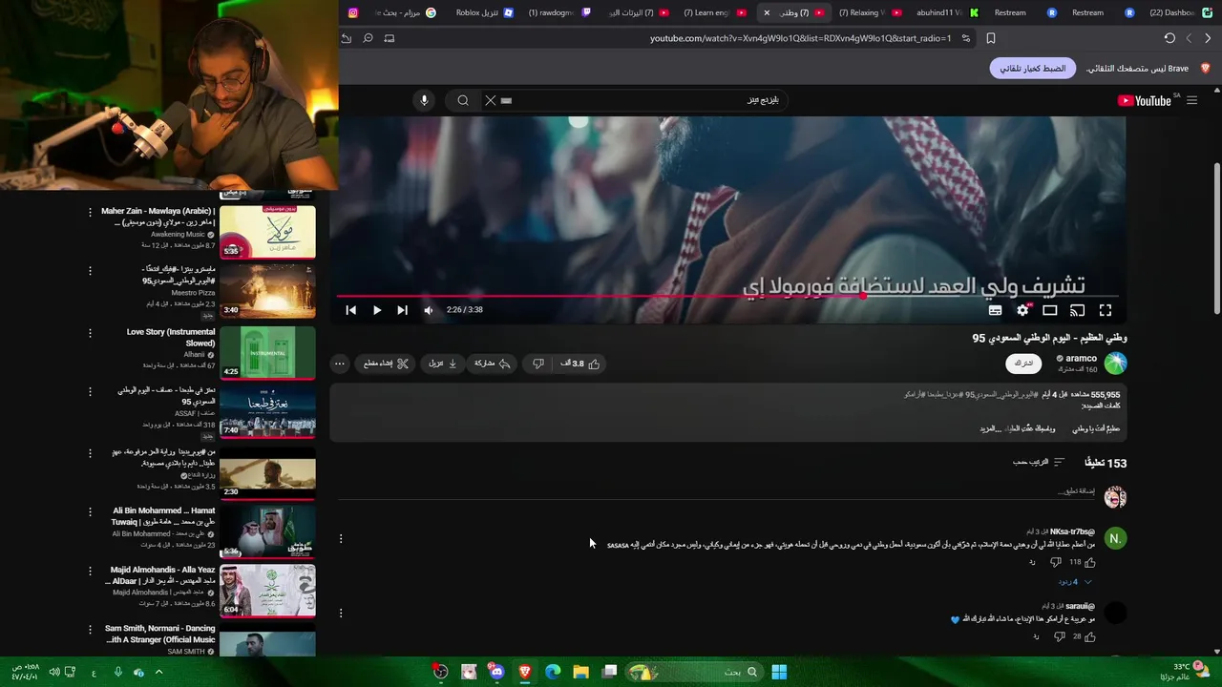Skip to the next video
1222x687 pixels.
click(x=402, y=310)
